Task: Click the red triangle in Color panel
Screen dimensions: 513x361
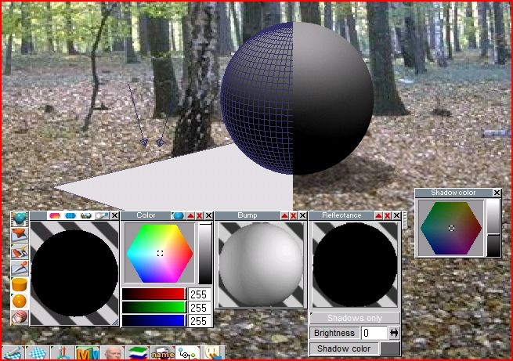Action: tap(191, 216)
